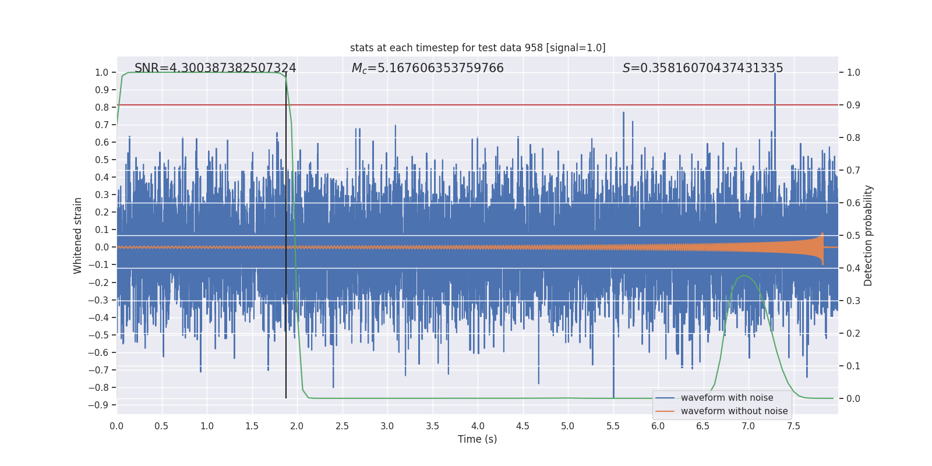Viewport: 932px width, 466px height.
Task: Click the blue line sample in the legend
Action: tap(665, 398)
